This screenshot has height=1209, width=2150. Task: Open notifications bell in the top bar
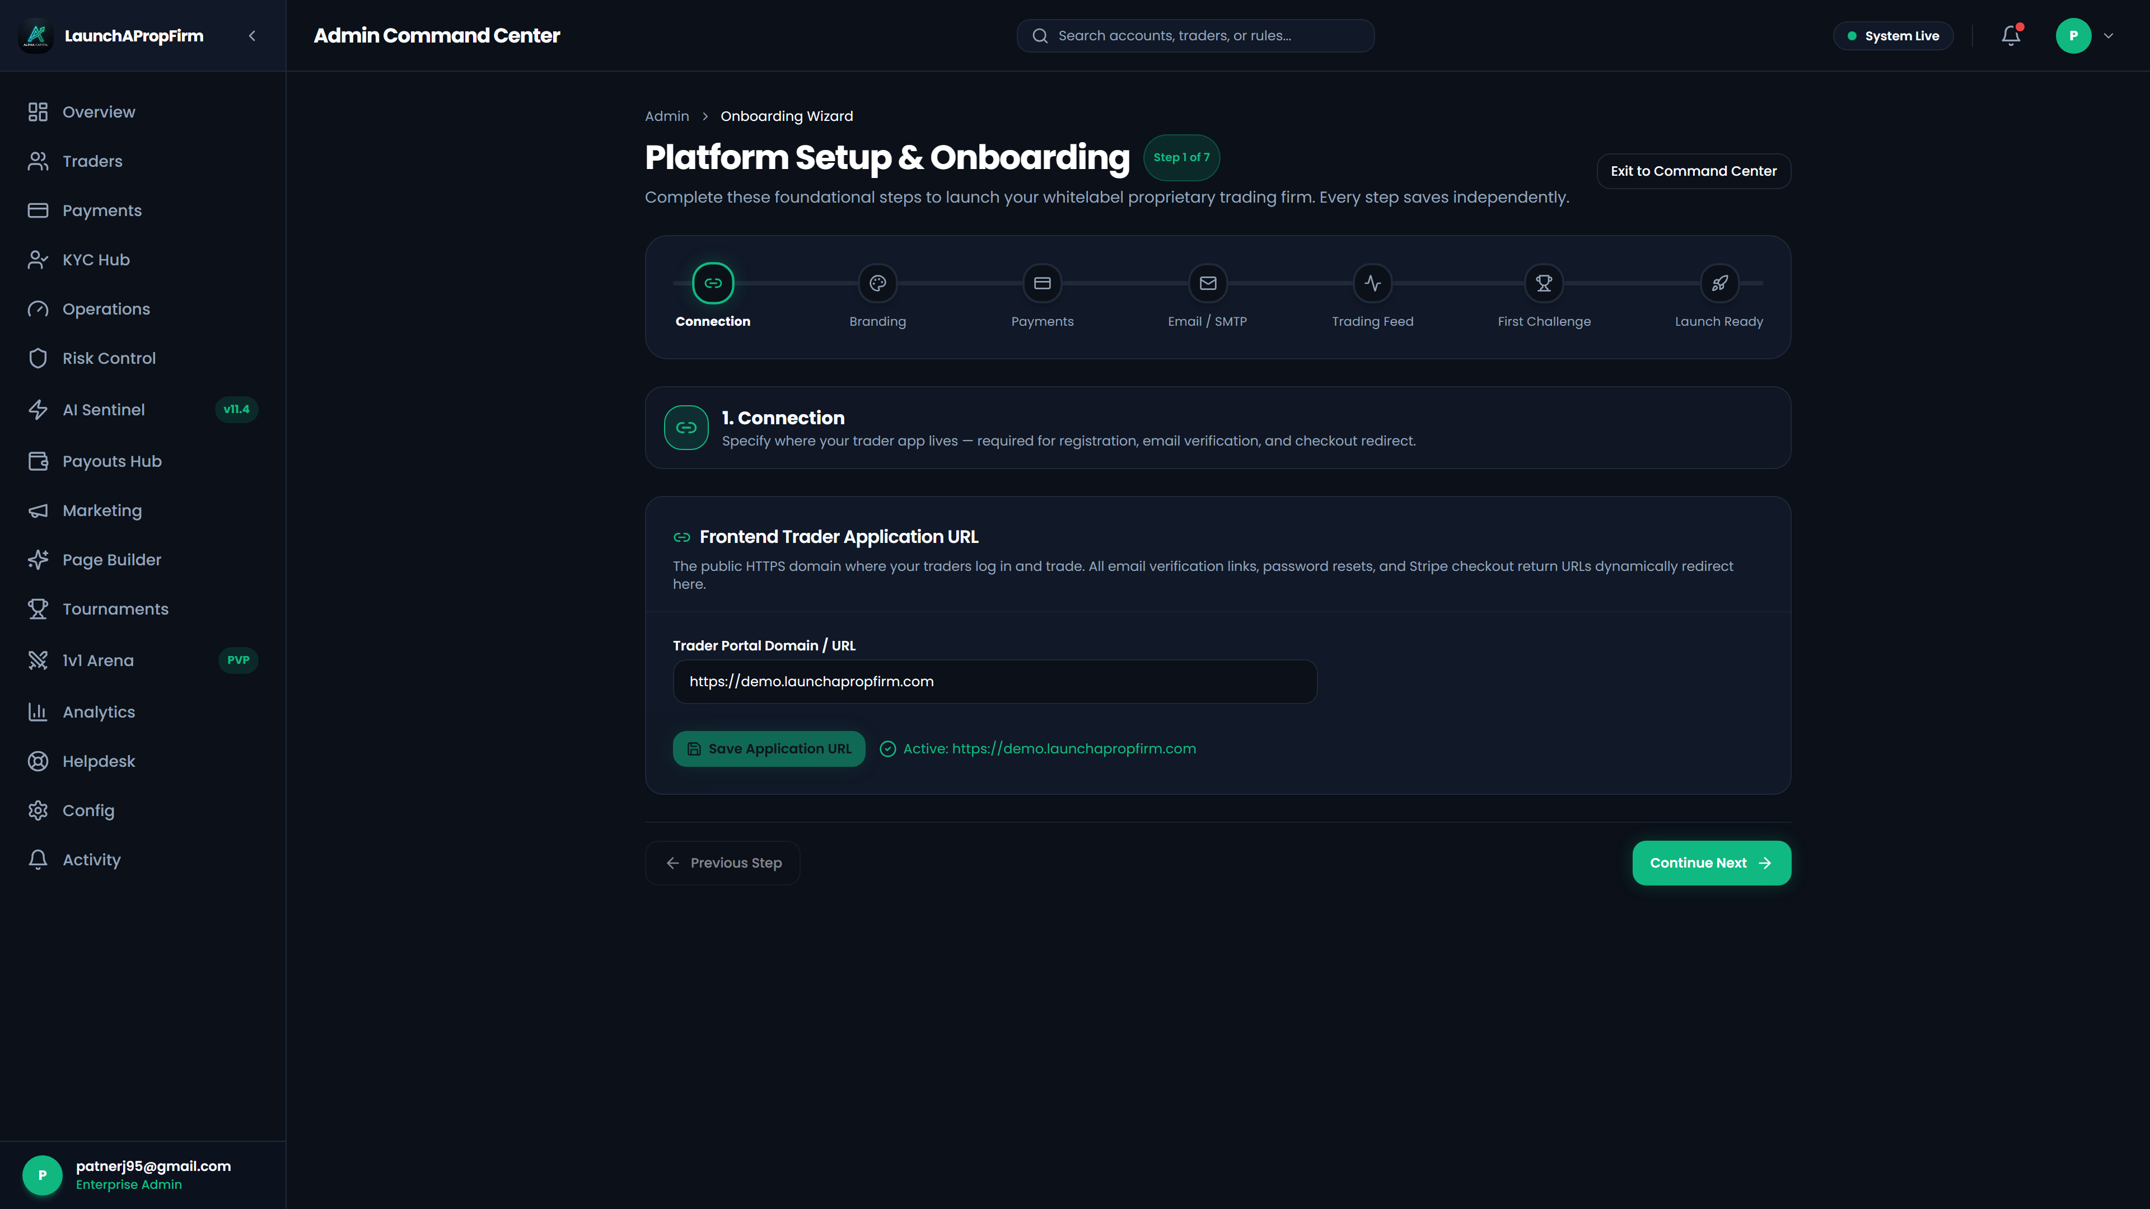tap(2012, 36)
